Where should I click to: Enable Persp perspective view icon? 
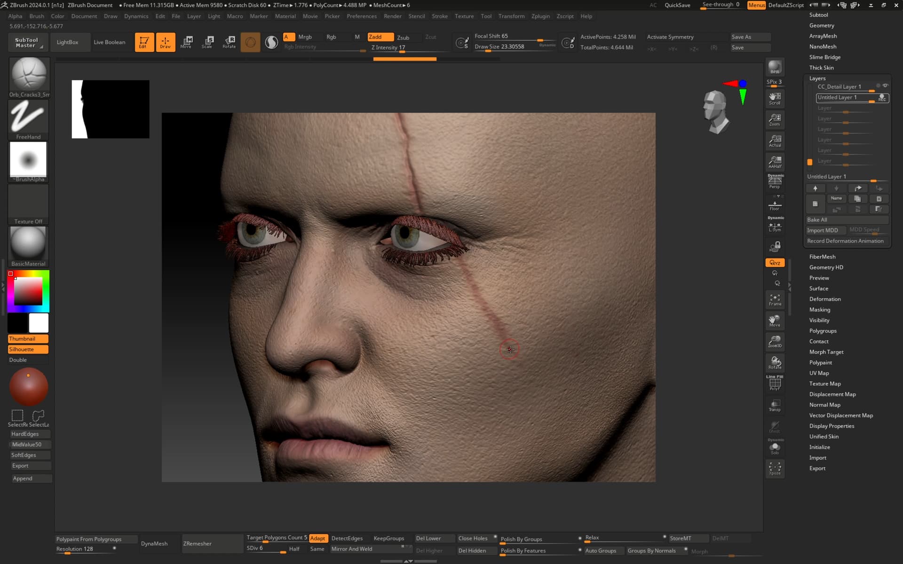pos(775,181)
